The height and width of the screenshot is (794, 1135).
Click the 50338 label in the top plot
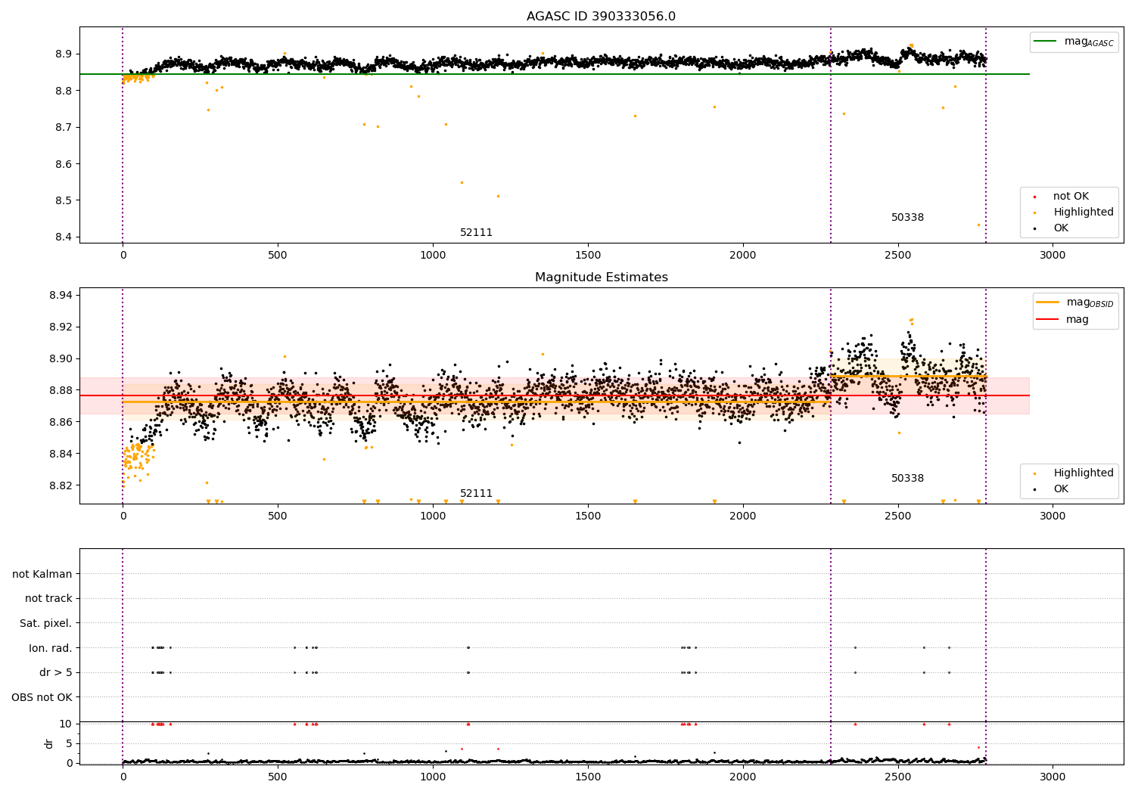(907, 218)
